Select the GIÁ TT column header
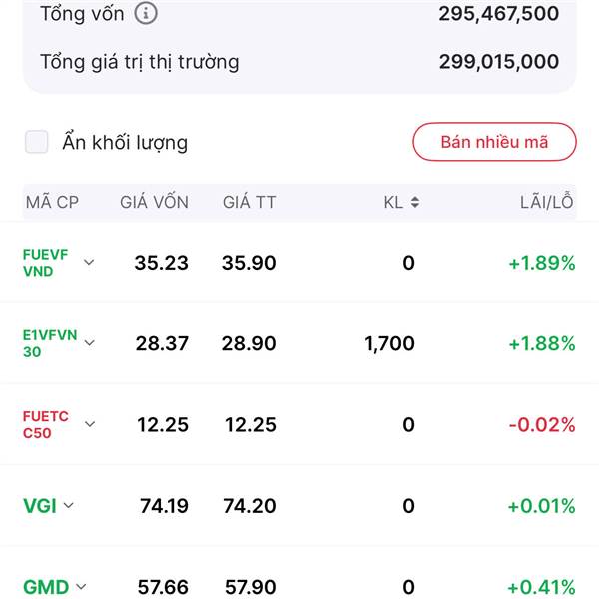Screen dimensions: 599x599 click(x=249, y=202)
